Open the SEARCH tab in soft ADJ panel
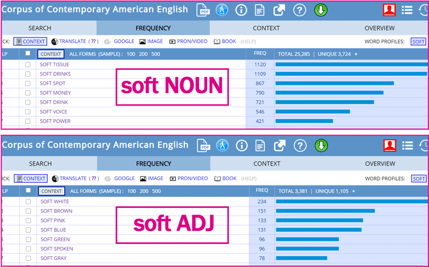The height and width of the screenshot is (267, 429). click(40, 164)
